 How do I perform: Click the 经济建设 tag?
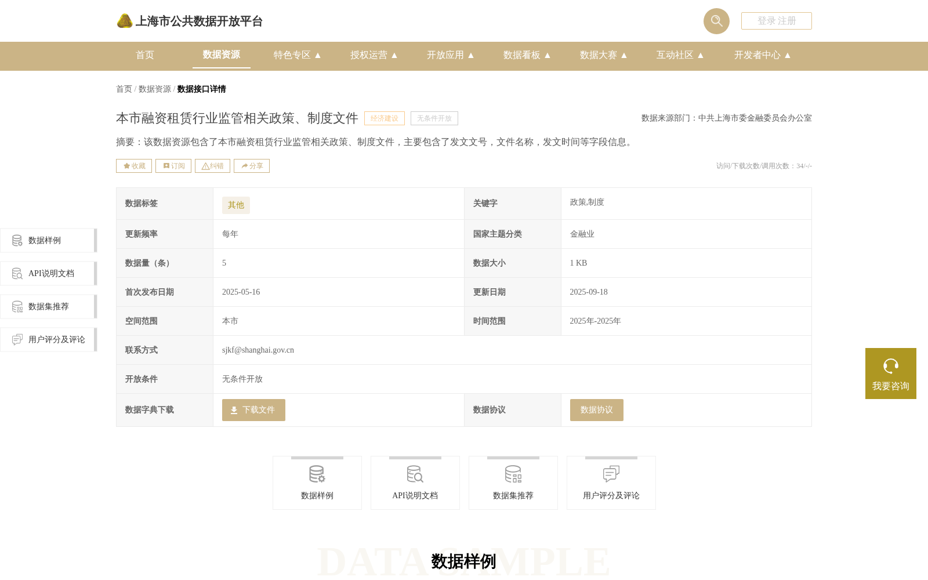pyautogui.click(x=385, y=118)
